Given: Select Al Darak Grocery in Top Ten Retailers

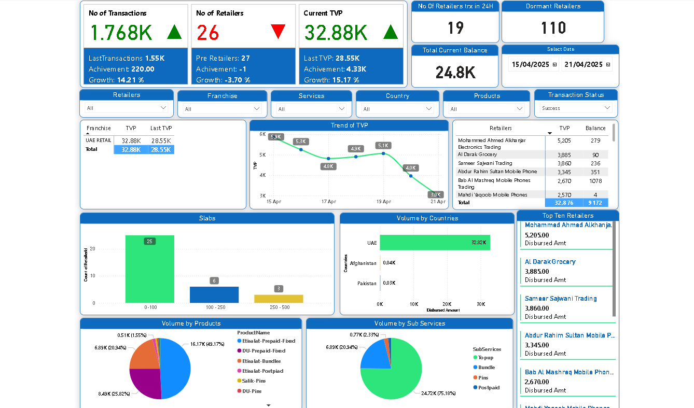Looking at the screenshot, I should (550, 262).
